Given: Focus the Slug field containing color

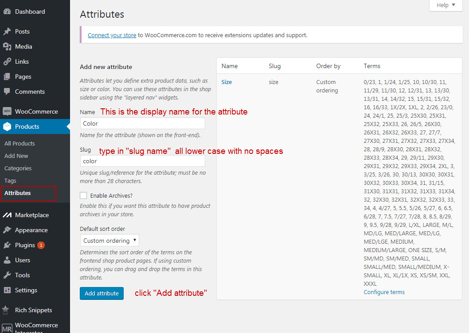Looking at the screenshot, I should click(142, 161).
